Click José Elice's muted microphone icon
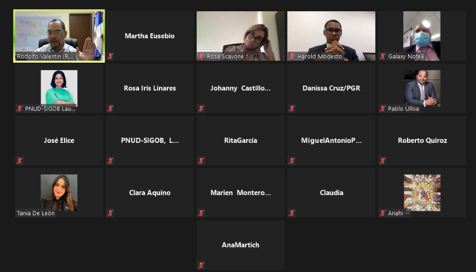The height and width of the screenshot is (272, 476). point(20,160)
